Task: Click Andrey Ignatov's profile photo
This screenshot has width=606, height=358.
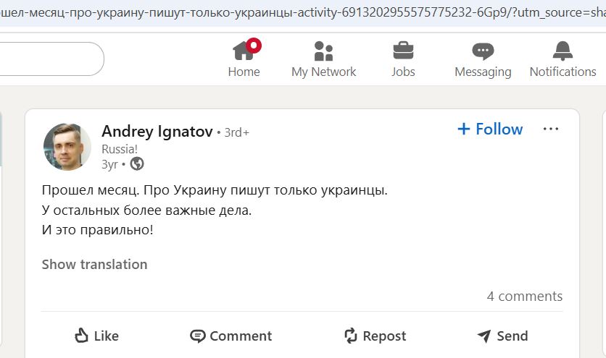Action: coord(67,147)
